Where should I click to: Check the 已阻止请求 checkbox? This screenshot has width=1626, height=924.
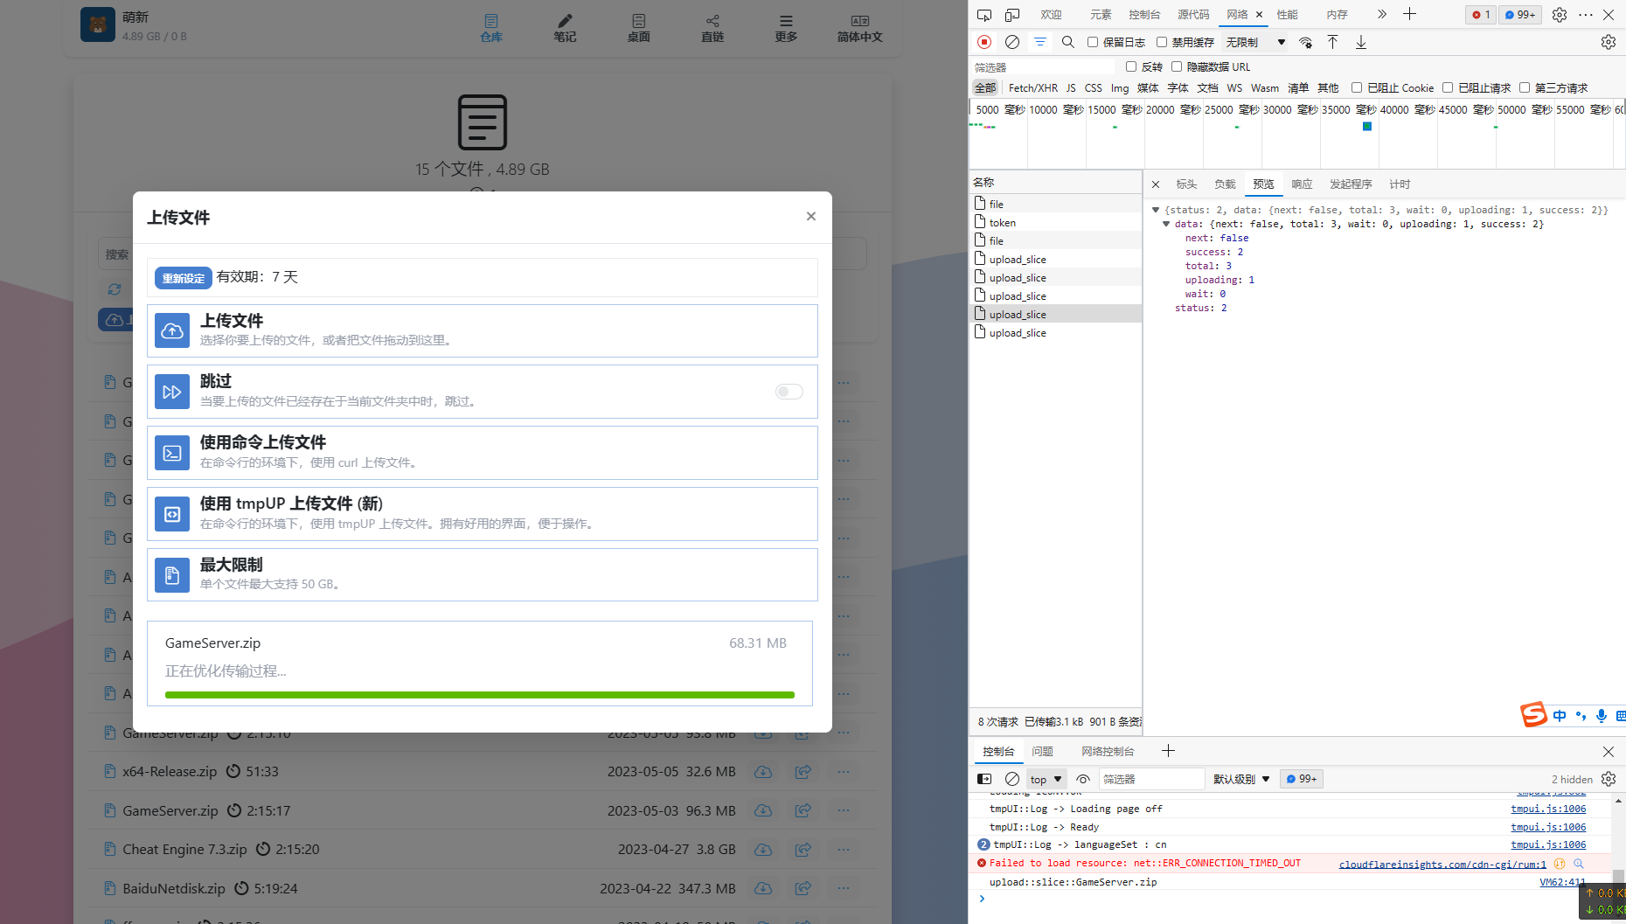click(x=1448, y=87)
